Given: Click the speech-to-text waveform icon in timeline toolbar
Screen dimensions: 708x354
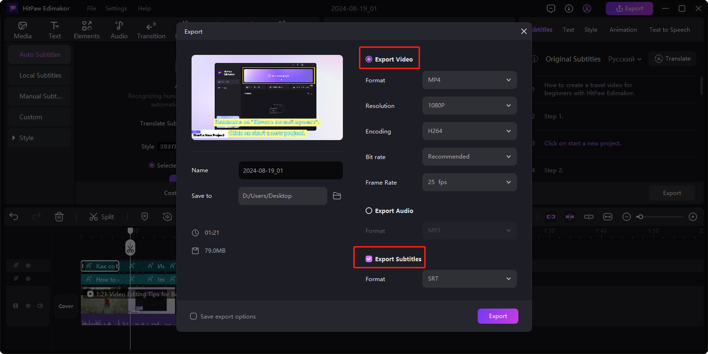Looking at the screenshot, I should point(167,217).
